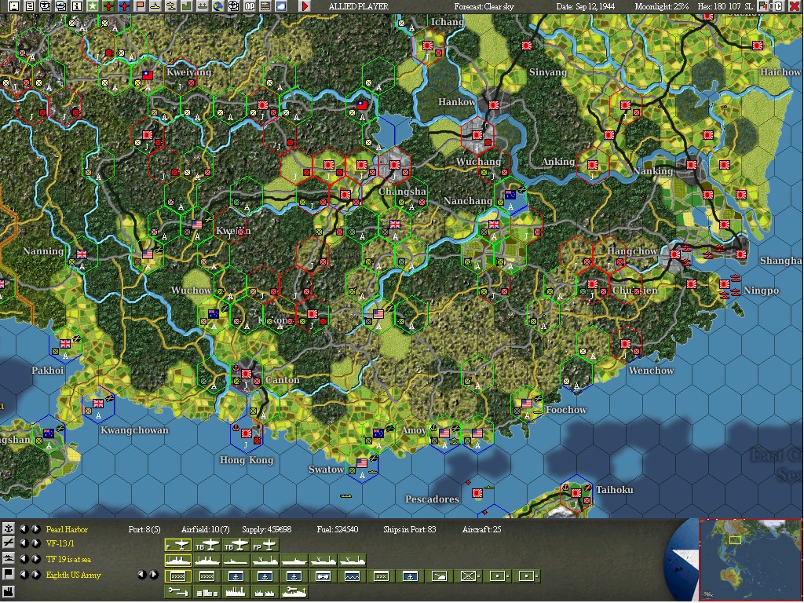Go to previous base before Pearl Harbor
The height and width of the screenshot is (603, 804).
coord(24,529)
